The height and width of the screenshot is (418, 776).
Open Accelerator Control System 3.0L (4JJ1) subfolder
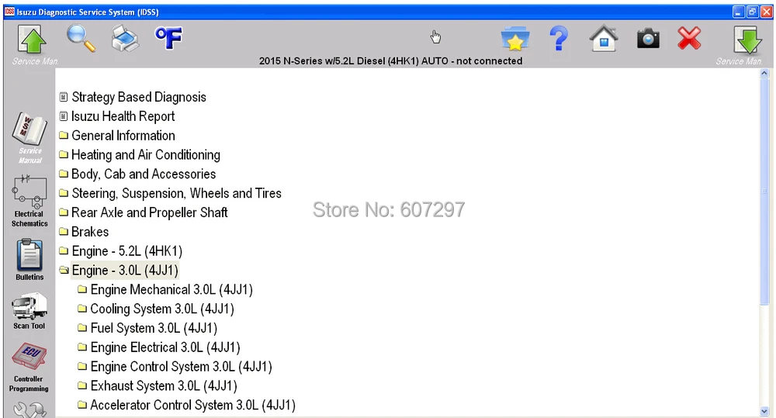186,406
